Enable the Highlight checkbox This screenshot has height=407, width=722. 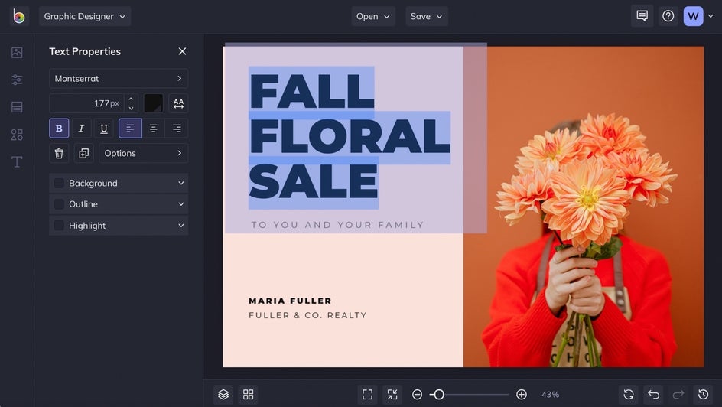point(59,226)
